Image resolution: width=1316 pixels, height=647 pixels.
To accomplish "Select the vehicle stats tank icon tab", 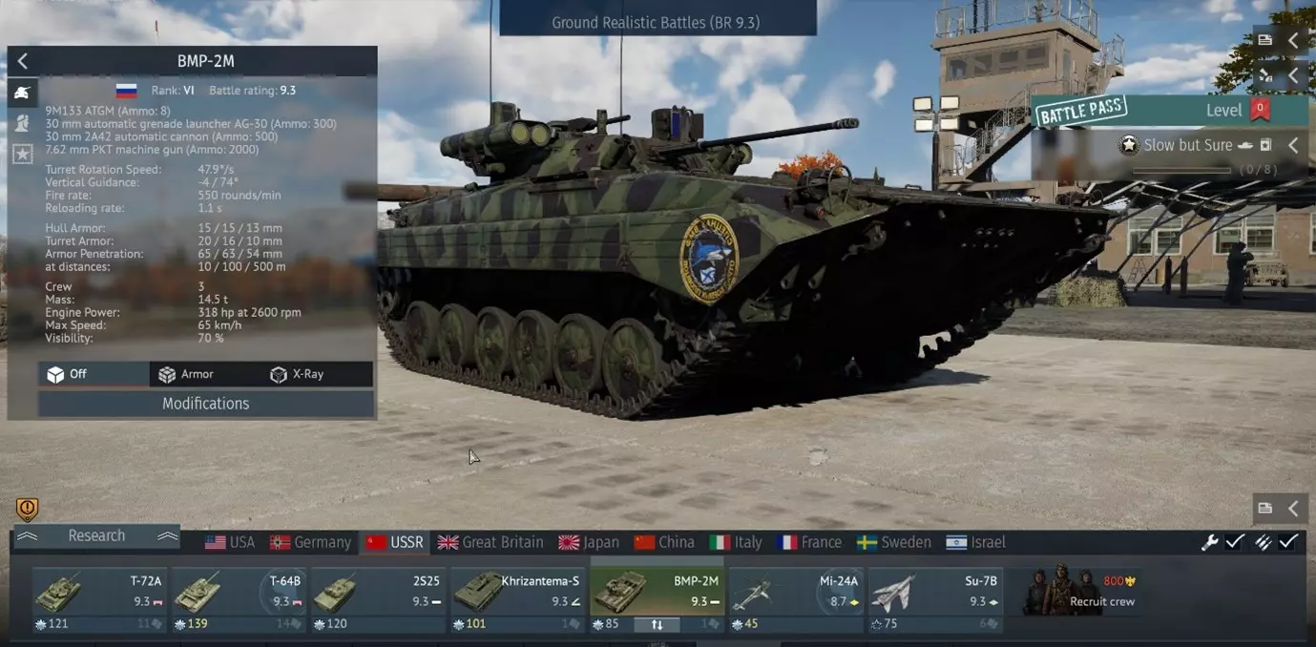I will pyautogui.click(x=22, y=93).
